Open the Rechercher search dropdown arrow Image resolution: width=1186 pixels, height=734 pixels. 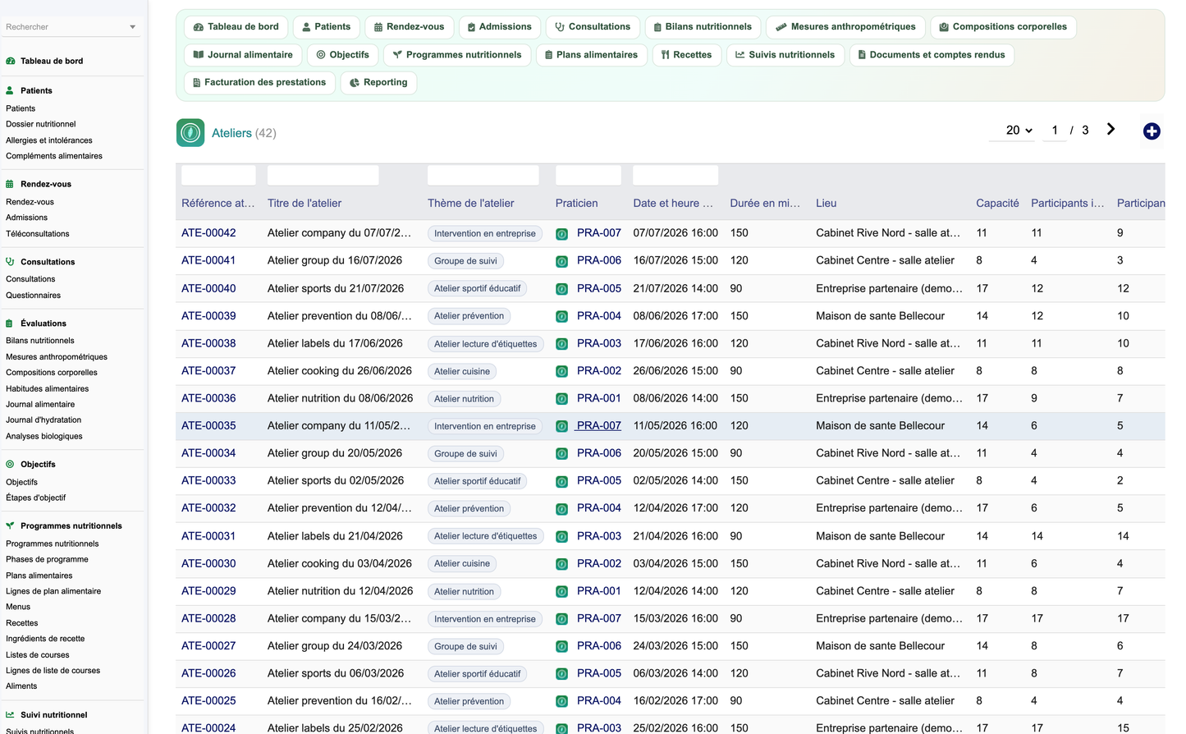(132, 27)
